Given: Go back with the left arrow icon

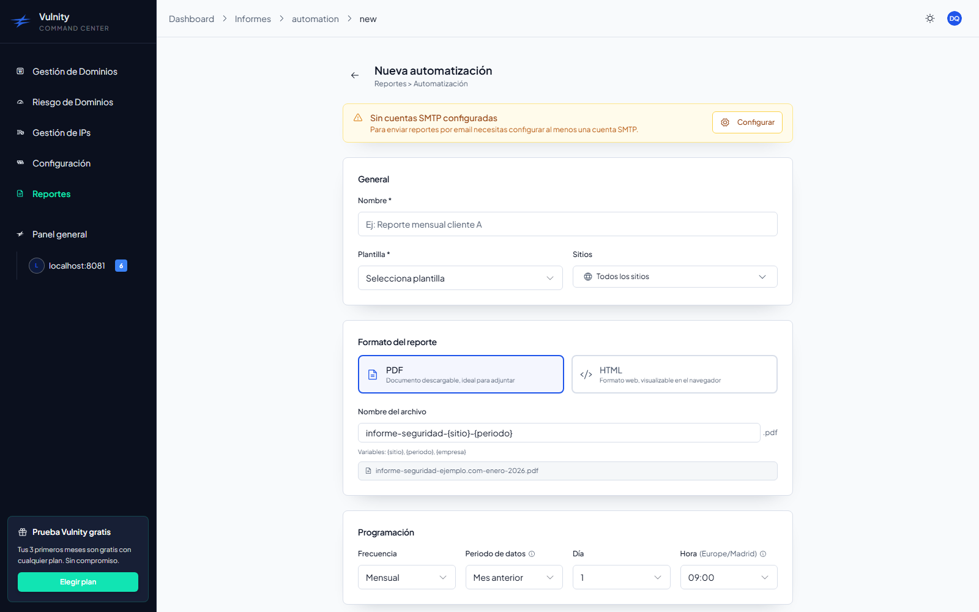Looking at the screenshot, I should [x=355, y=75].
